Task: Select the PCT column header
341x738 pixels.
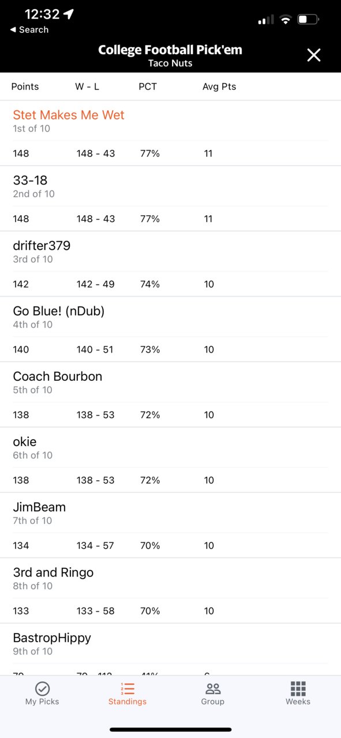Action: (148, 87)
